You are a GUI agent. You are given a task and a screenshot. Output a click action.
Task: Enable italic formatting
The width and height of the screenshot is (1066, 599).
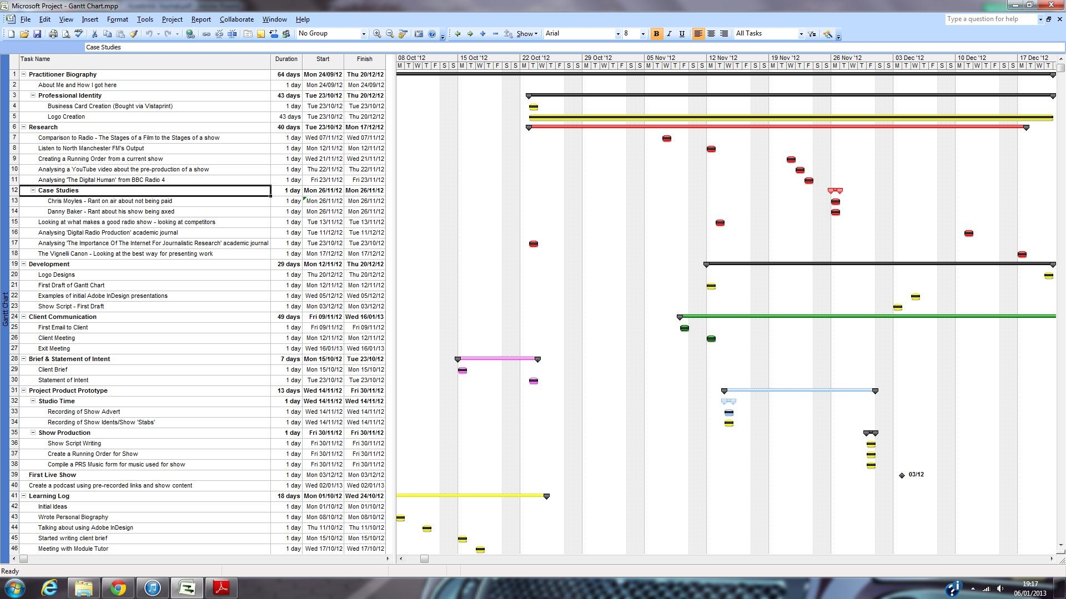tap(670, 34)
